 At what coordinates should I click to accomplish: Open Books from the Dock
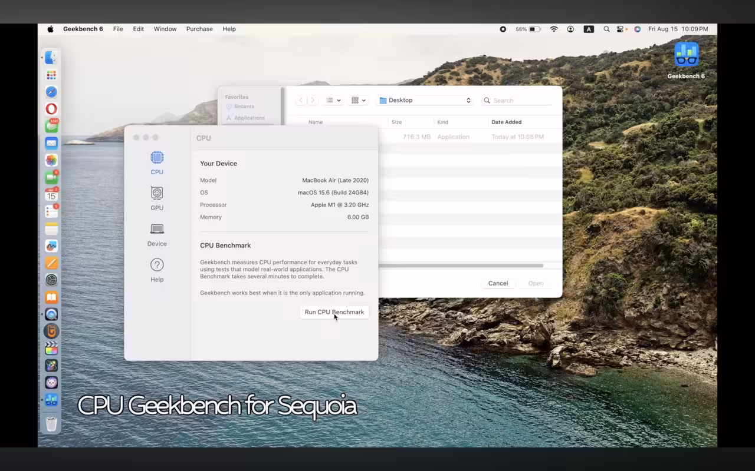tap(51, 297)
